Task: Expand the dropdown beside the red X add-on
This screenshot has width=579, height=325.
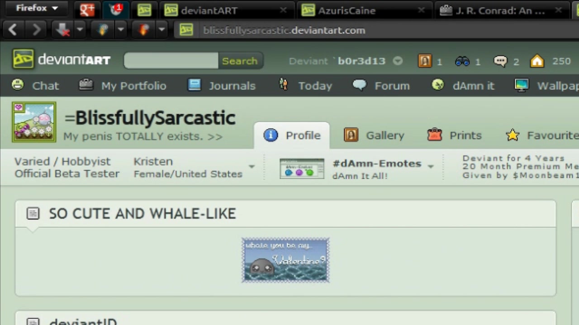Action: [80, 30]
